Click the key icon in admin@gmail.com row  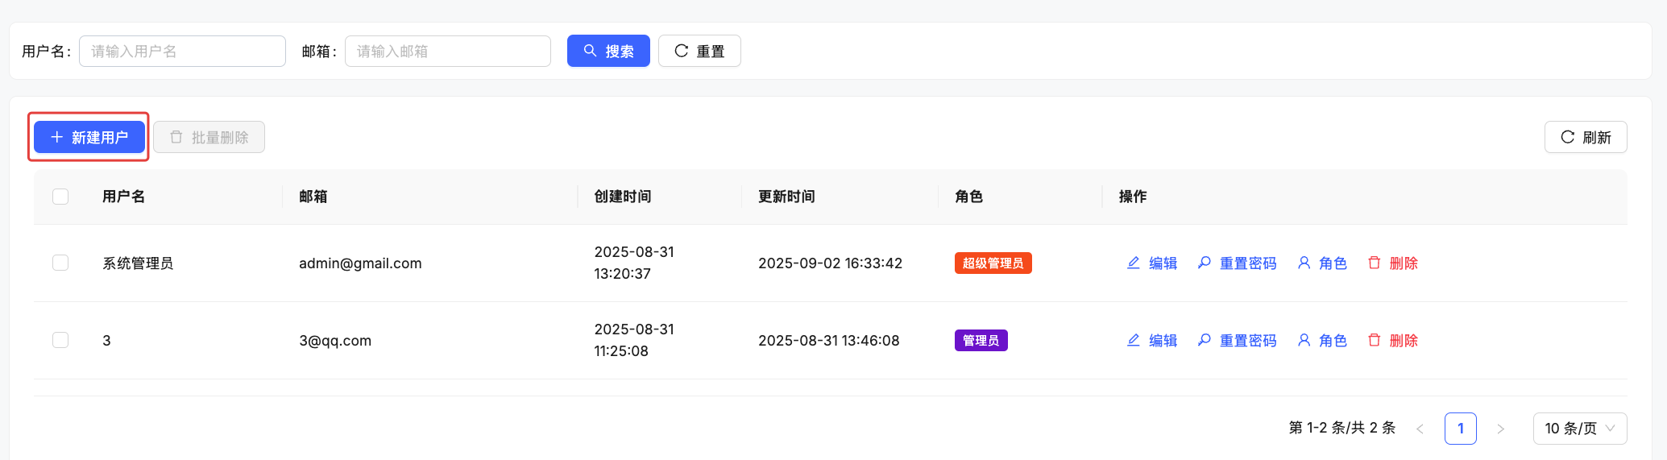click(1204, 263)
